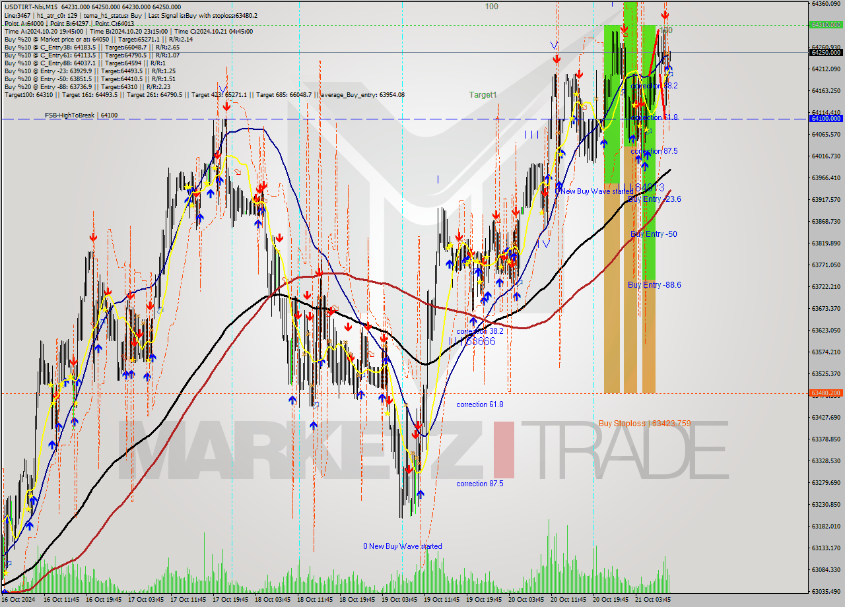The width and height of the screenshot is (845, 607).
Task: Click the 63917.570 price axis value
Action: tap(826, 199)
